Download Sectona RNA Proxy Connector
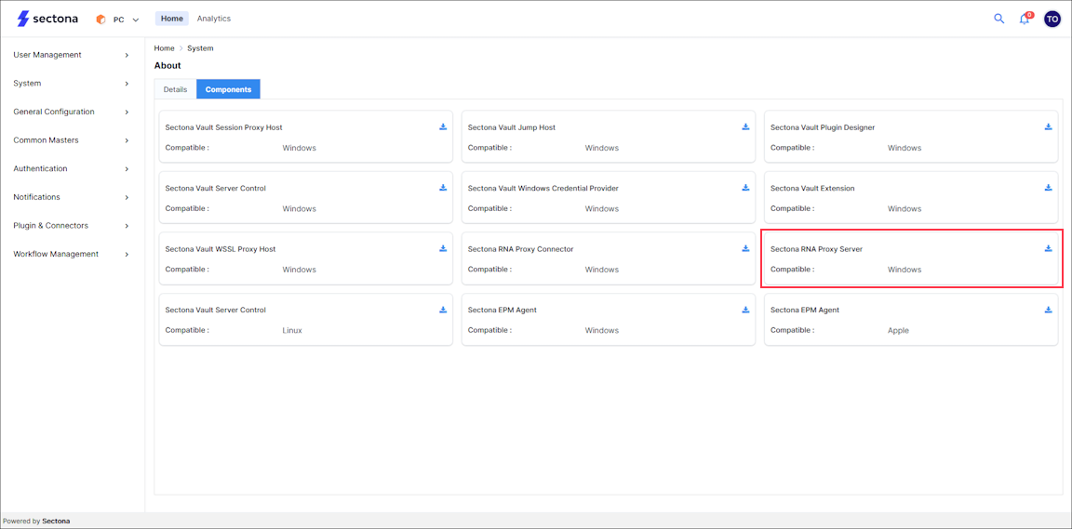Viewport: 1072px width, 529px height. [746, 248]
